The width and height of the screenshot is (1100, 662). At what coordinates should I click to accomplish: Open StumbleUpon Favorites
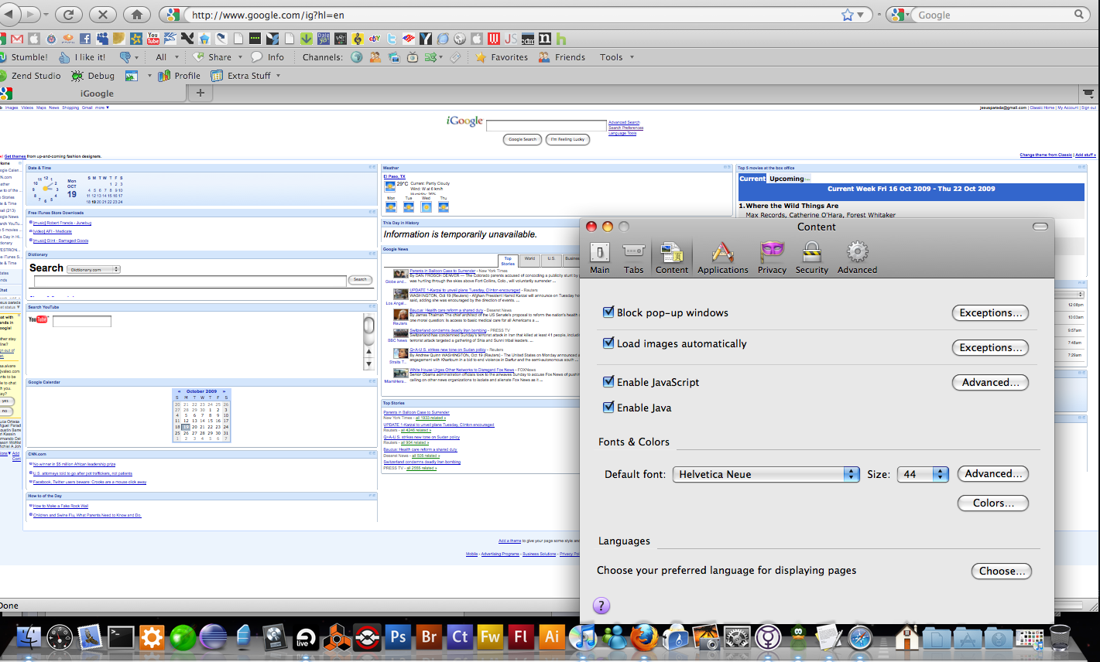click(x=502, y=57)
